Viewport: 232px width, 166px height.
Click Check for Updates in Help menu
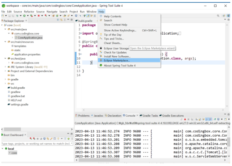[x=115, y=52]
